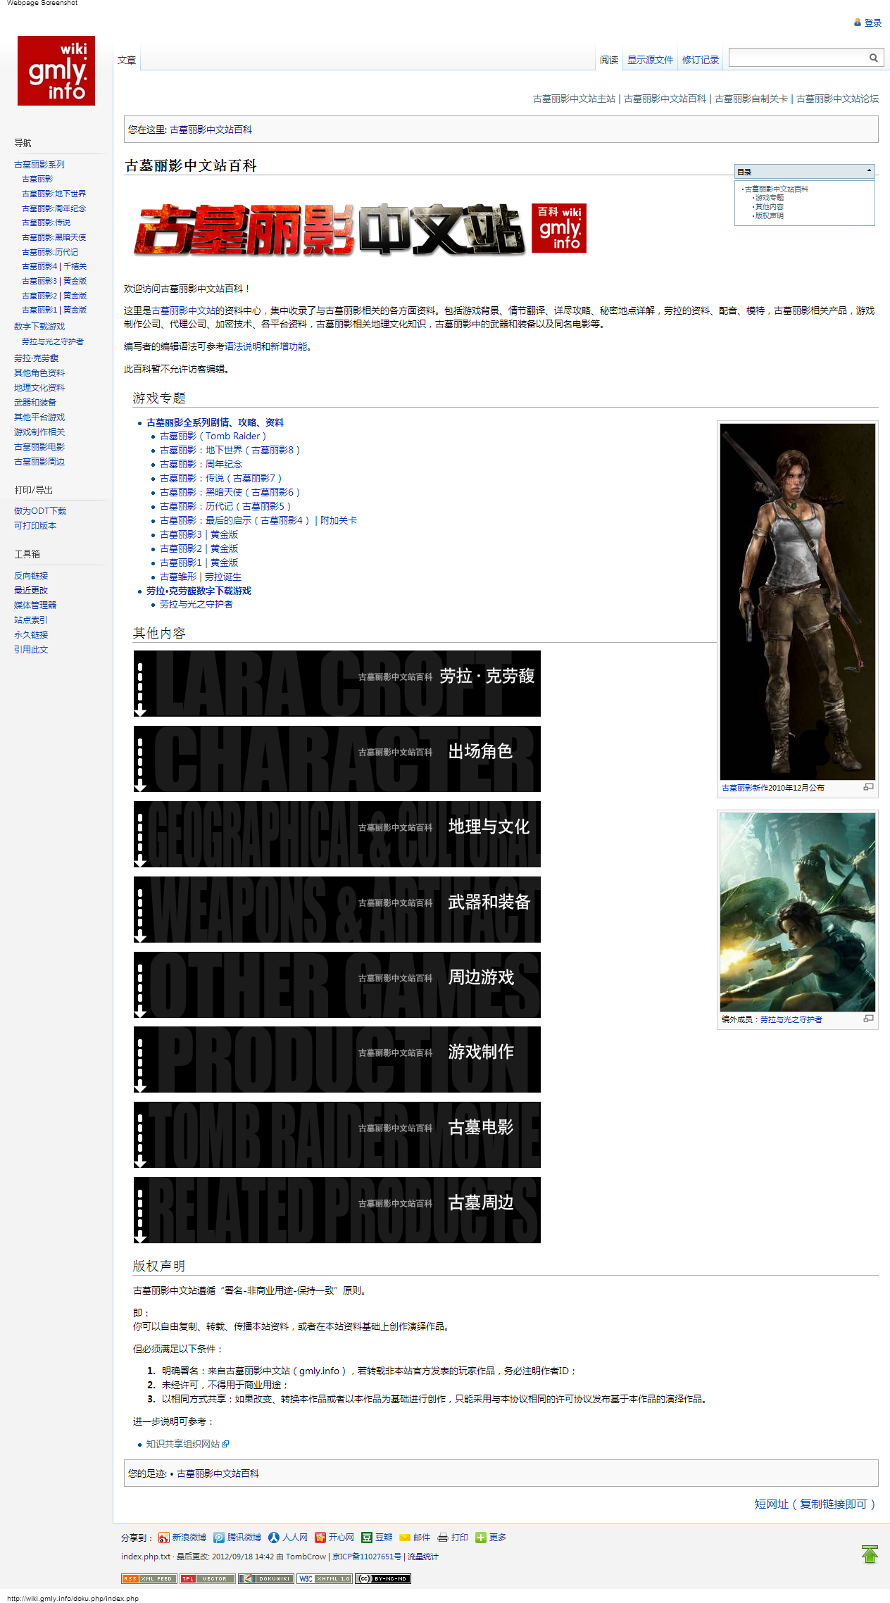
Task: Open the RSS XML feed badge
Action: click(149, 1578)
